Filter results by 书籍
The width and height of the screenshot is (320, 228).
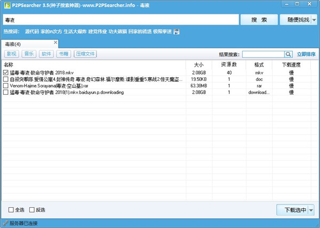pos(63,54)
